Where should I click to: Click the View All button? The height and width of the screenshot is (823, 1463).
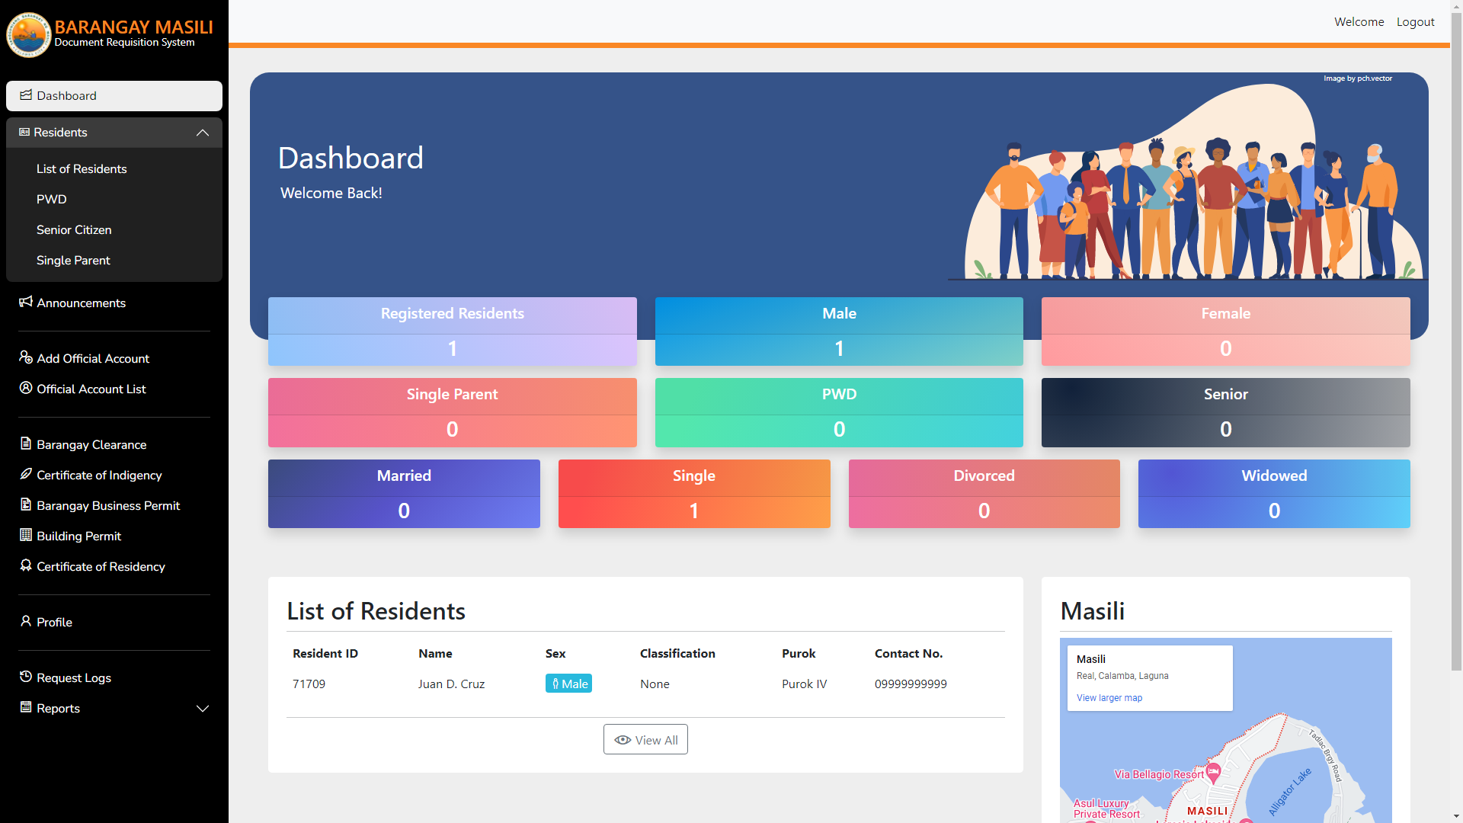click(x=645, y=739)
